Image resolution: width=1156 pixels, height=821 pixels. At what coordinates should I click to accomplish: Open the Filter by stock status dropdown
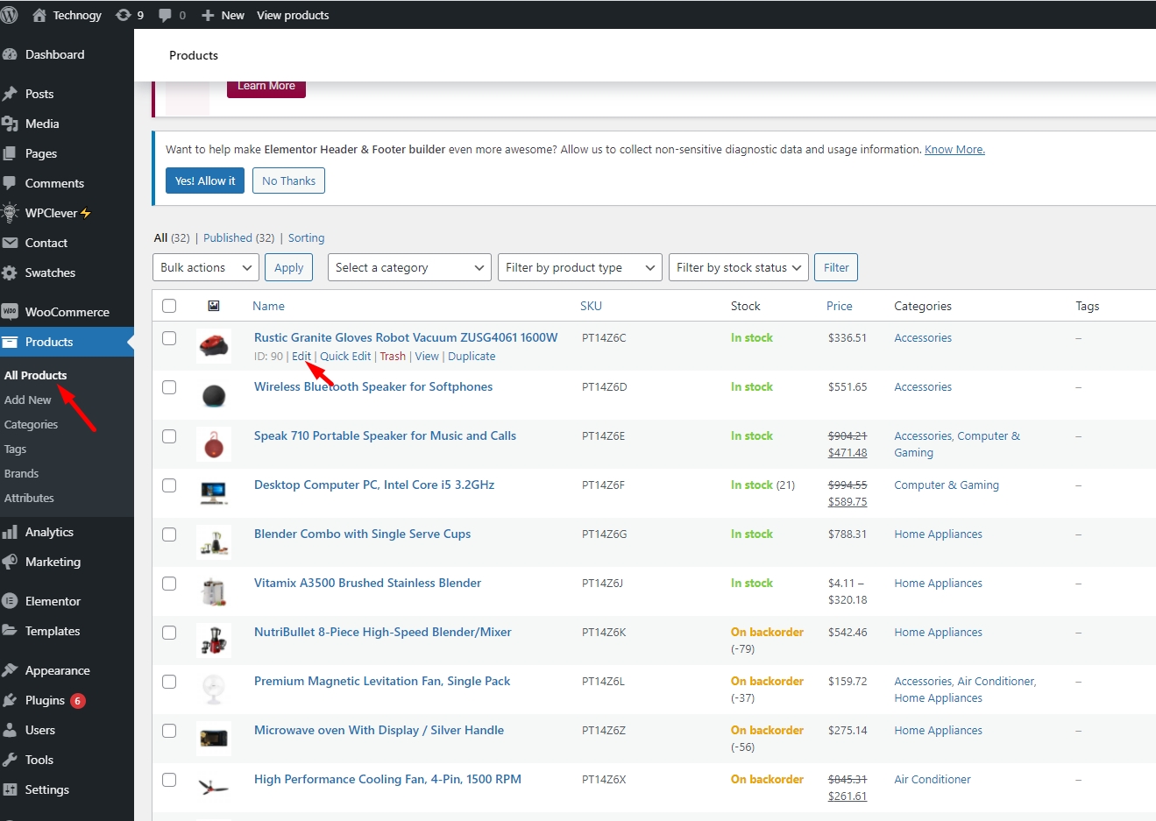[x=739, y=267]
